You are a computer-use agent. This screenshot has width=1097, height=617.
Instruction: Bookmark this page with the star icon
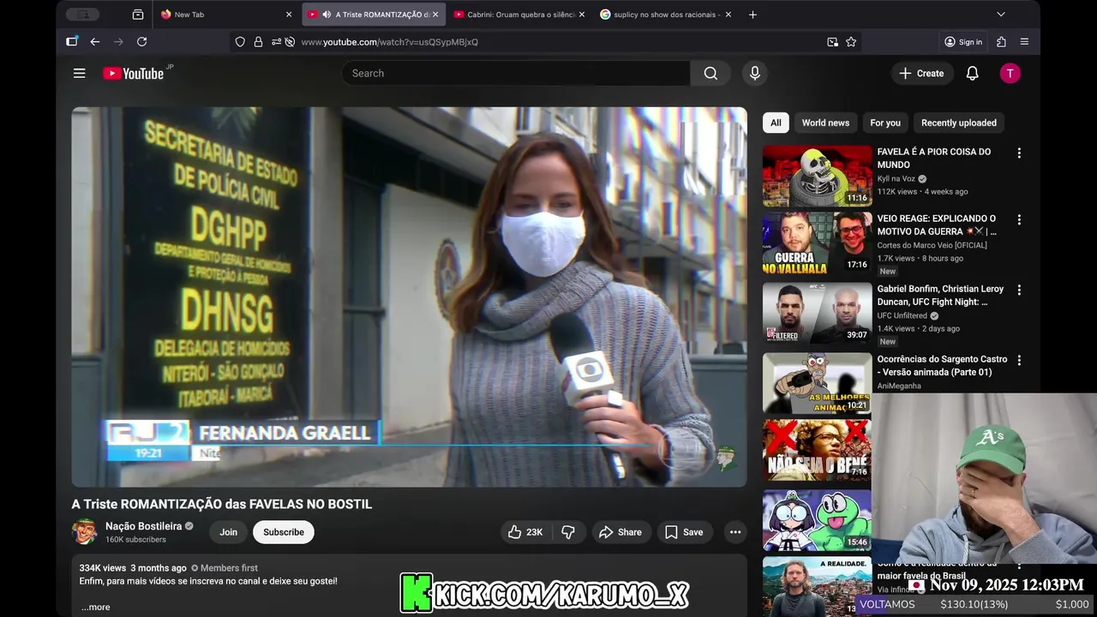851,42
